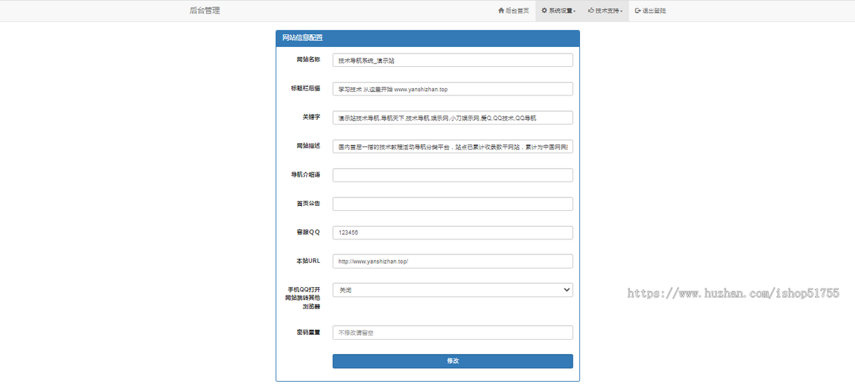Viewport: 855px width, 391px height.
Task: Click the 关键字 label
Action: click(311, 116)
